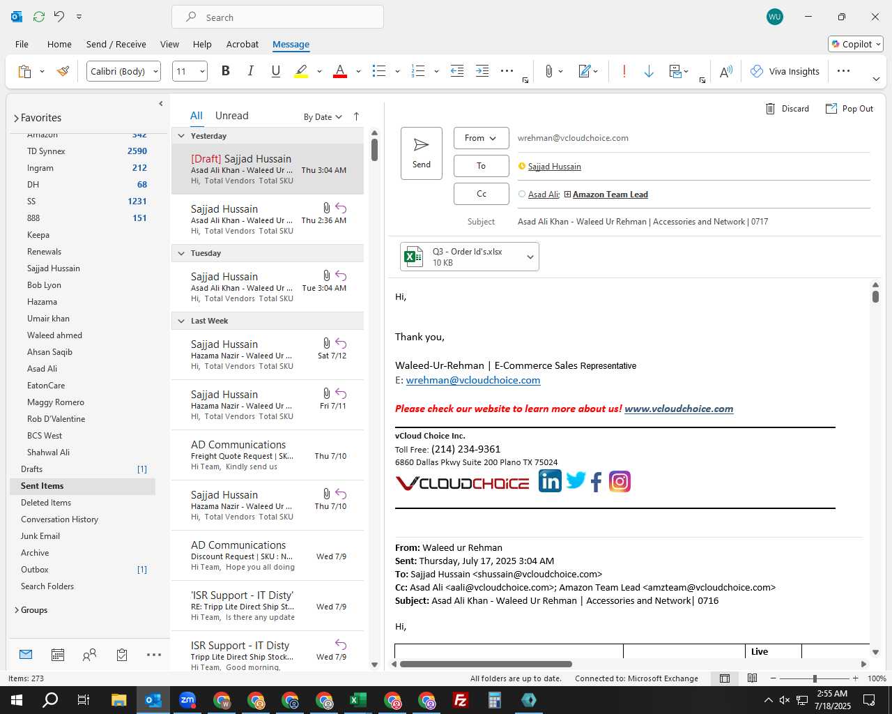The image size is (892, 714).
Task: Decrease the paragraph indent
Action: click(x=457, y=71)
